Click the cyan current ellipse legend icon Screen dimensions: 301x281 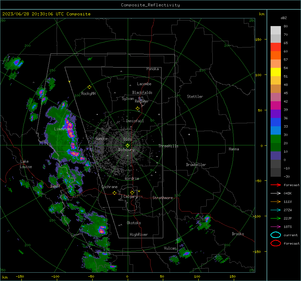point(276,235)
